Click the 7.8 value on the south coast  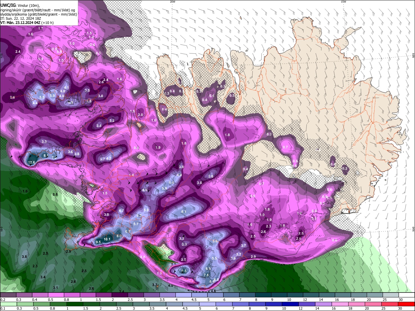pyautogui.click(x=206, y=275)
